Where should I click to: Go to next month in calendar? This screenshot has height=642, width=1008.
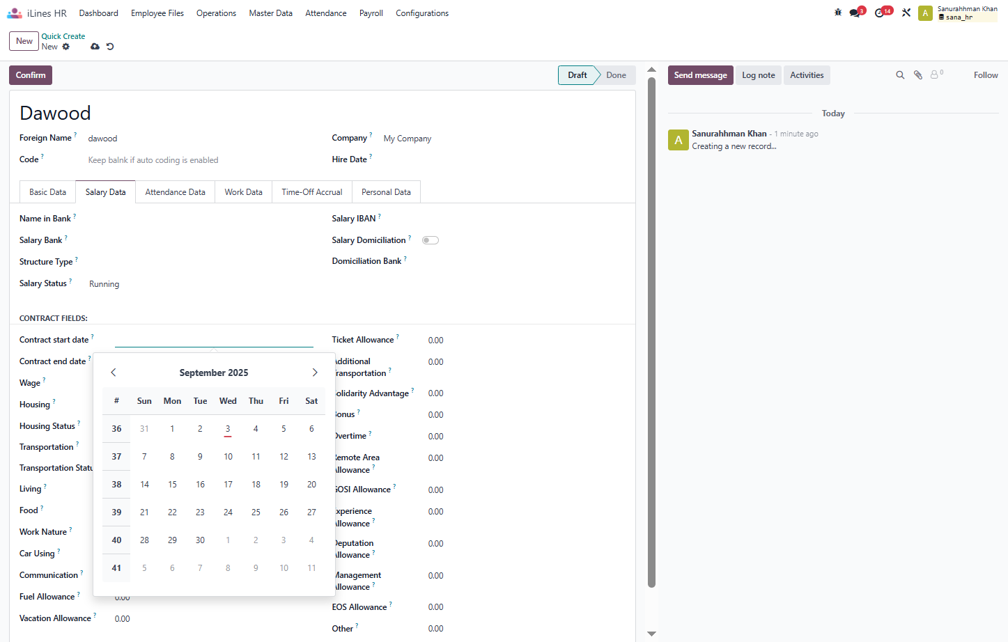[x=315, y=373]
